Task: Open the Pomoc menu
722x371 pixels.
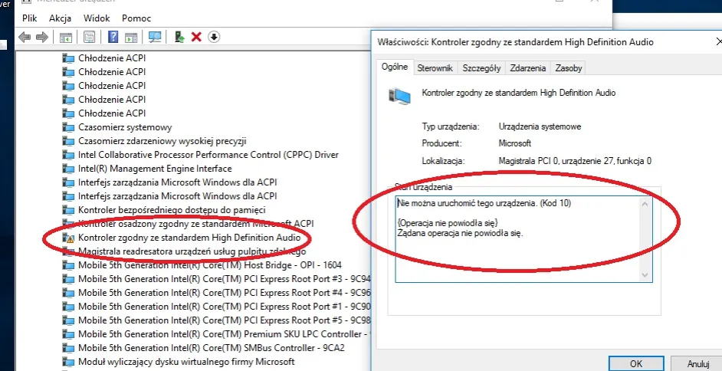Action: (x=136, y=18)
